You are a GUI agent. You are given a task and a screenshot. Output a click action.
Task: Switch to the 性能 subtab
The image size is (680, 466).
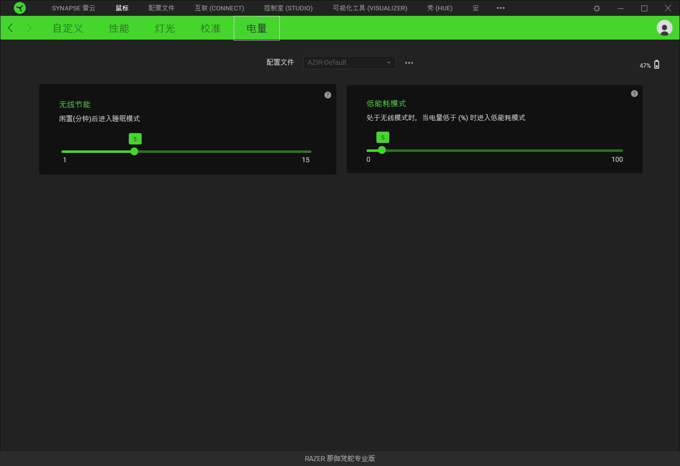click(x=119, y=28)
